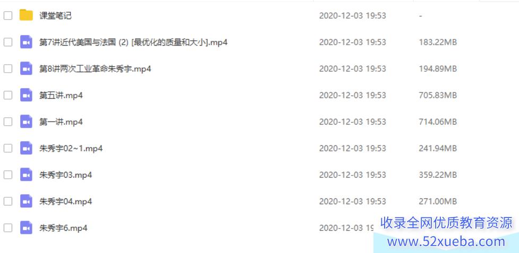Click the 183.22MB size cell

tap(438, 42)
